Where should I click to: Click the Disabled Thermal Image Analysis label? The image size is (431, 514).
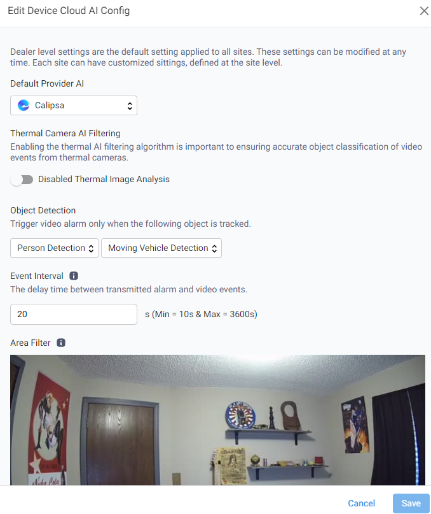pos(104,180)
